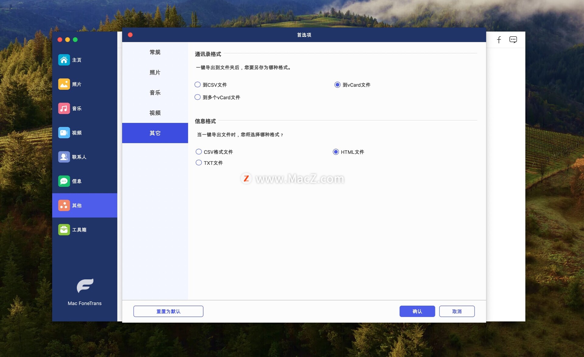Click the 首选项 dialog title

pyautogui.click(x=304, y=35)
